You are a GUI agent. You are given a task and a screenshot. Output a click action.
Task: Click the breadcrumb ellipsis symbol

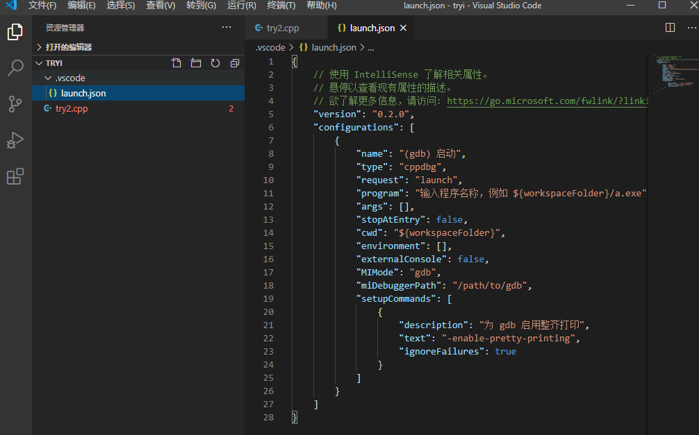(370, 47)
